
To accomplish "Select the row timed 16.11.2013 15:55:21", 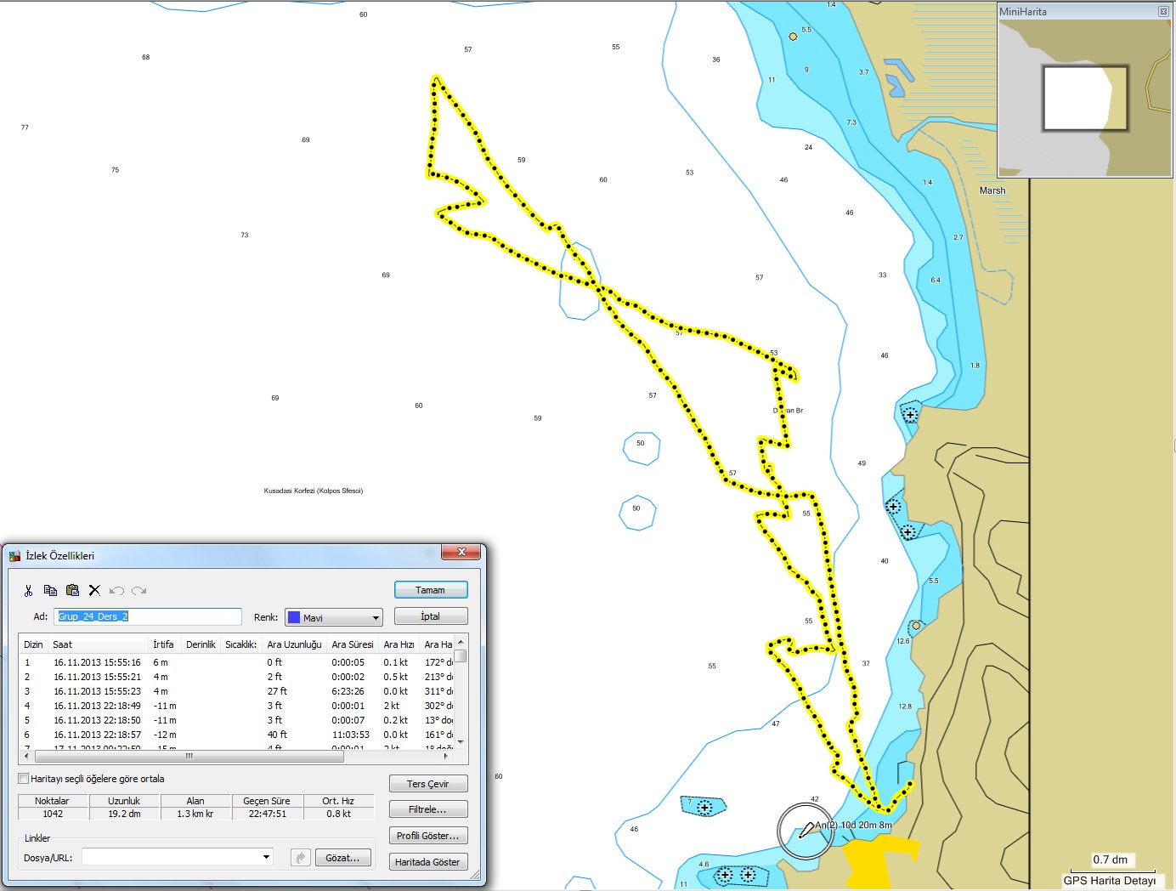I will click(x=236, y=677).
